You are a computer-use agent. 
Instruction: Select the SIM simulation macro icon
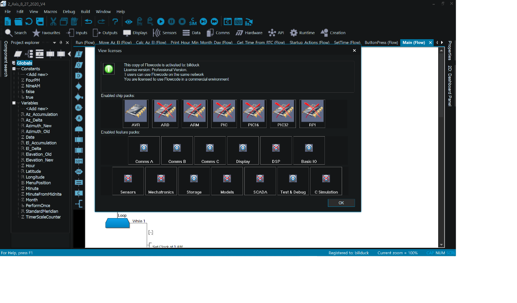tap(78, 161)
